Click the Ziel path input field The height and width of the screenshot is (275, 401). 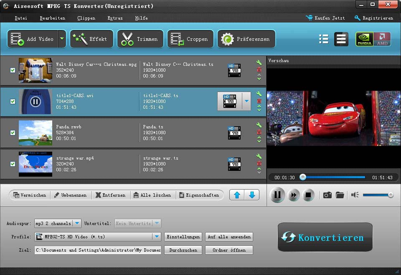98,250
